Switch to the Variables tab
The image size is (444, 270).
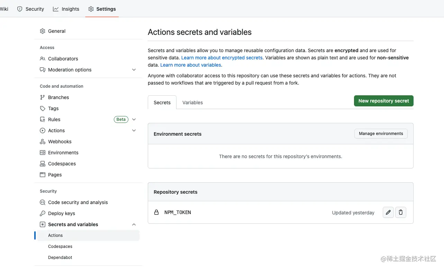pyautogui.click(x=192, y=103)
